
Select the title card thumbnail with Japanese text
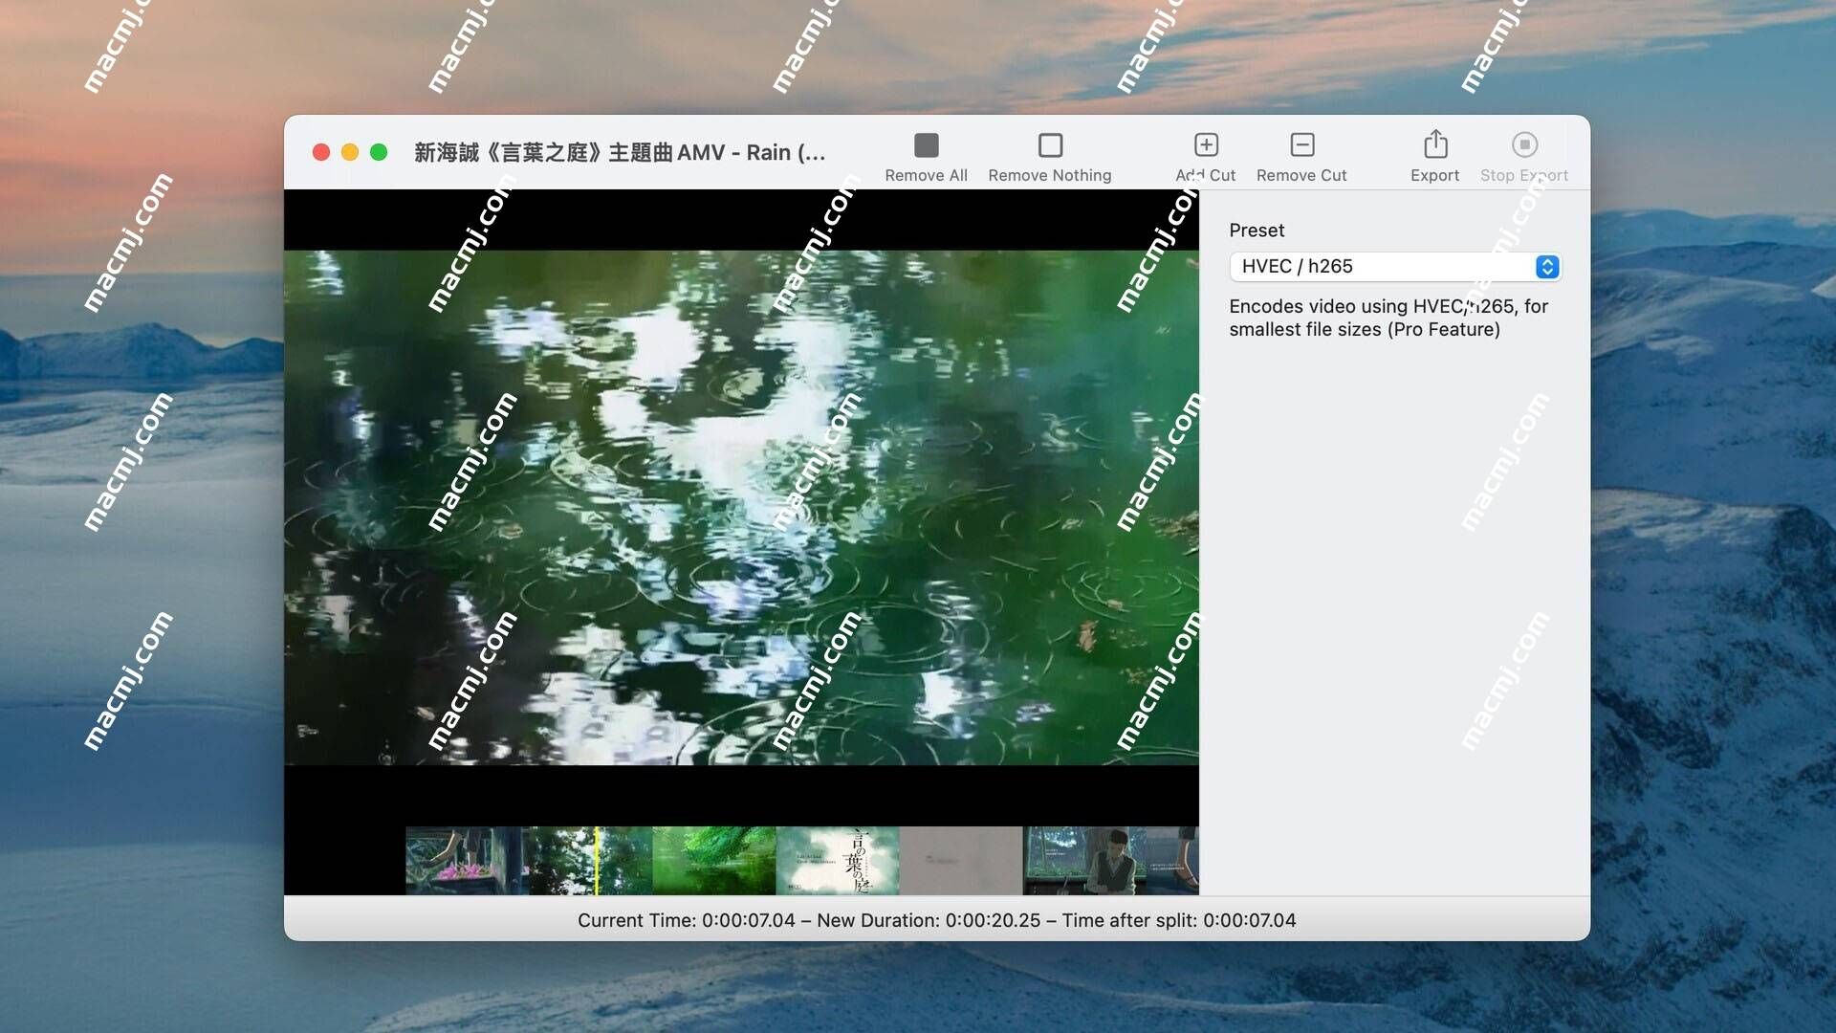(837, 861)
